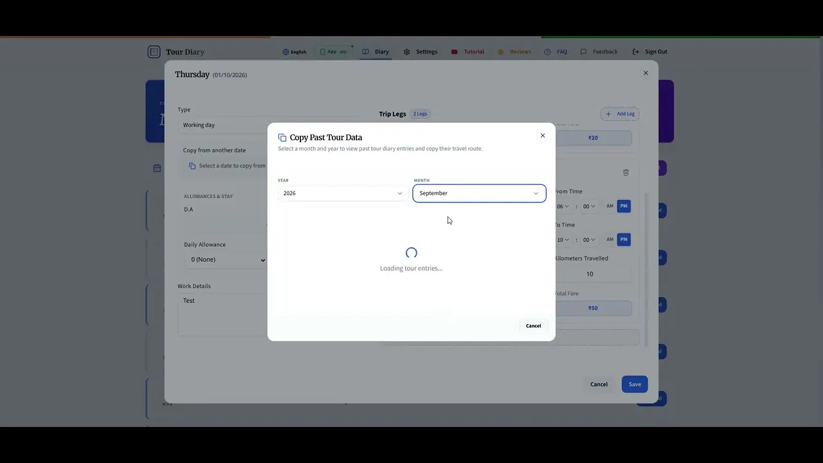The image size is (823, 463).
Task: Close the Thursday entry dialog
Action: tap(646, 73)
